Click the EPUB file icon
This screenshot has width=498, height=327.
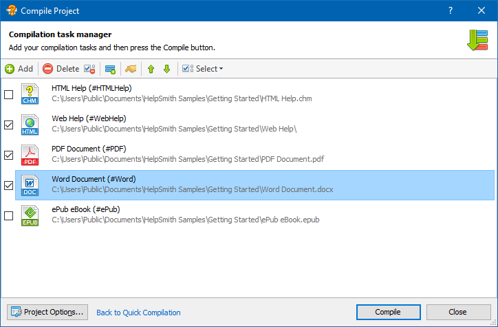click(30, 215)
